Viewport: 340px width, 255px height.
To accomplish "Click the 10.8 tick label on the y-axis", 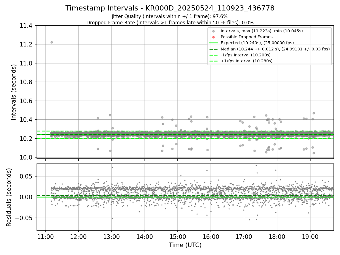I will coord(27,82).
